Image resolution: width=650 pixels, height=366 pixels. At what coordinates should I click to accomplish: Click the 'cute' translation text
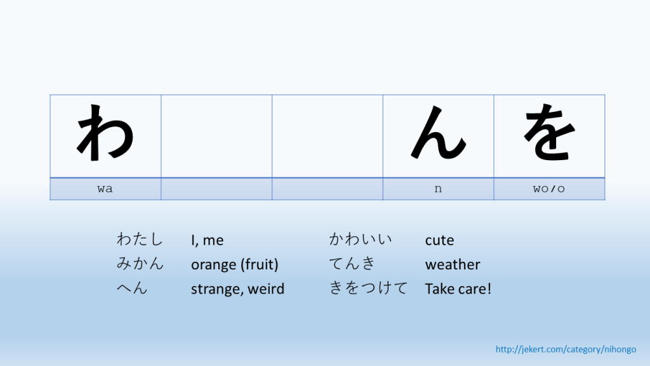point(439,240)
